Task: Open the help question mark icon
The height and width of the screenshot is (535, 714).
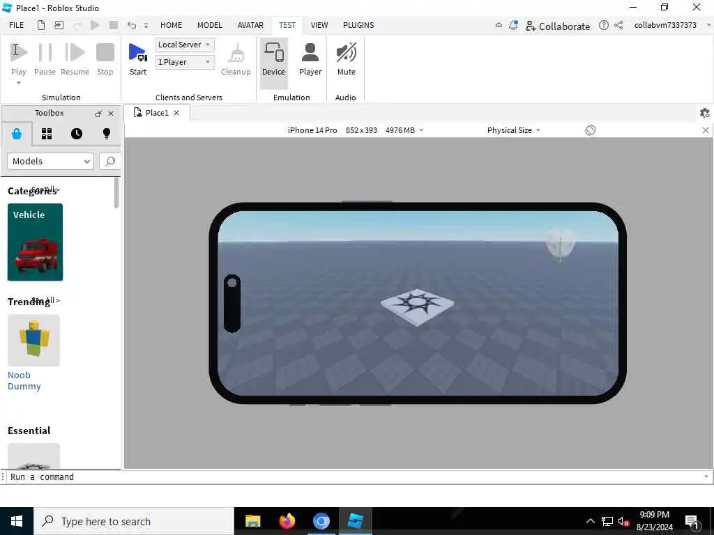Action: (x=603, y=25)
